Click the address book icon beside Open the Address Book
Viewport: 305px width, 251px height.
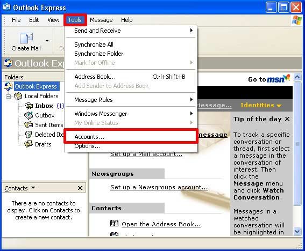(114, 224)
